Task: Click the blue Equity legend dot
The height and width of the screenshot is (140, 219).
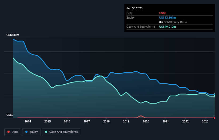Action: pos(26,132)
